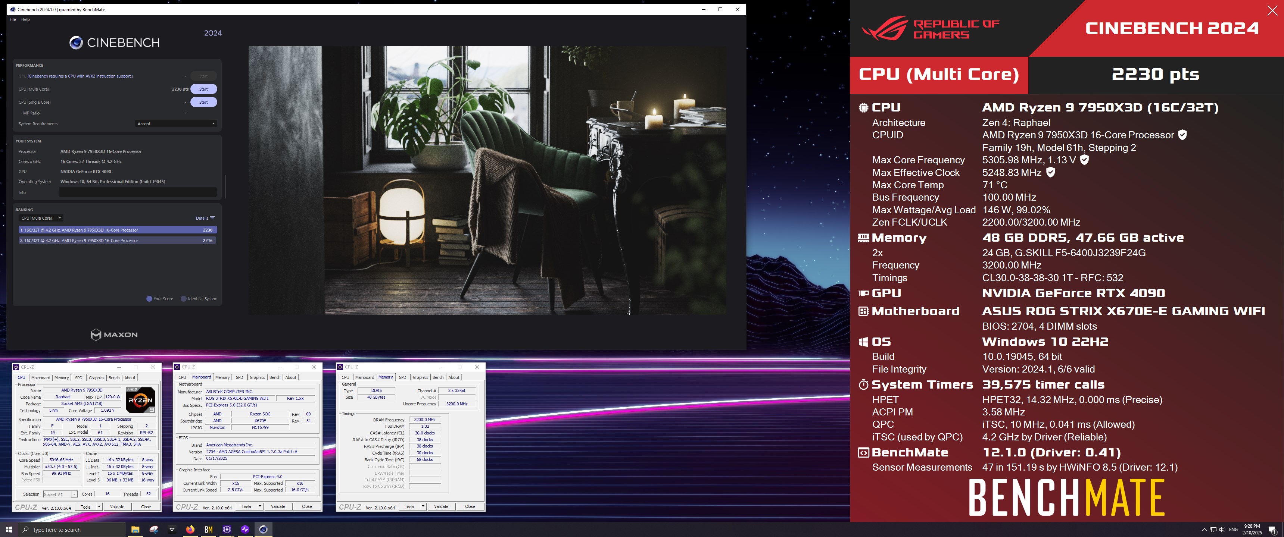The image size is (1284, 537).
Task: Open the black dotted-logo app in taskbar
Action: pos(172,530)
